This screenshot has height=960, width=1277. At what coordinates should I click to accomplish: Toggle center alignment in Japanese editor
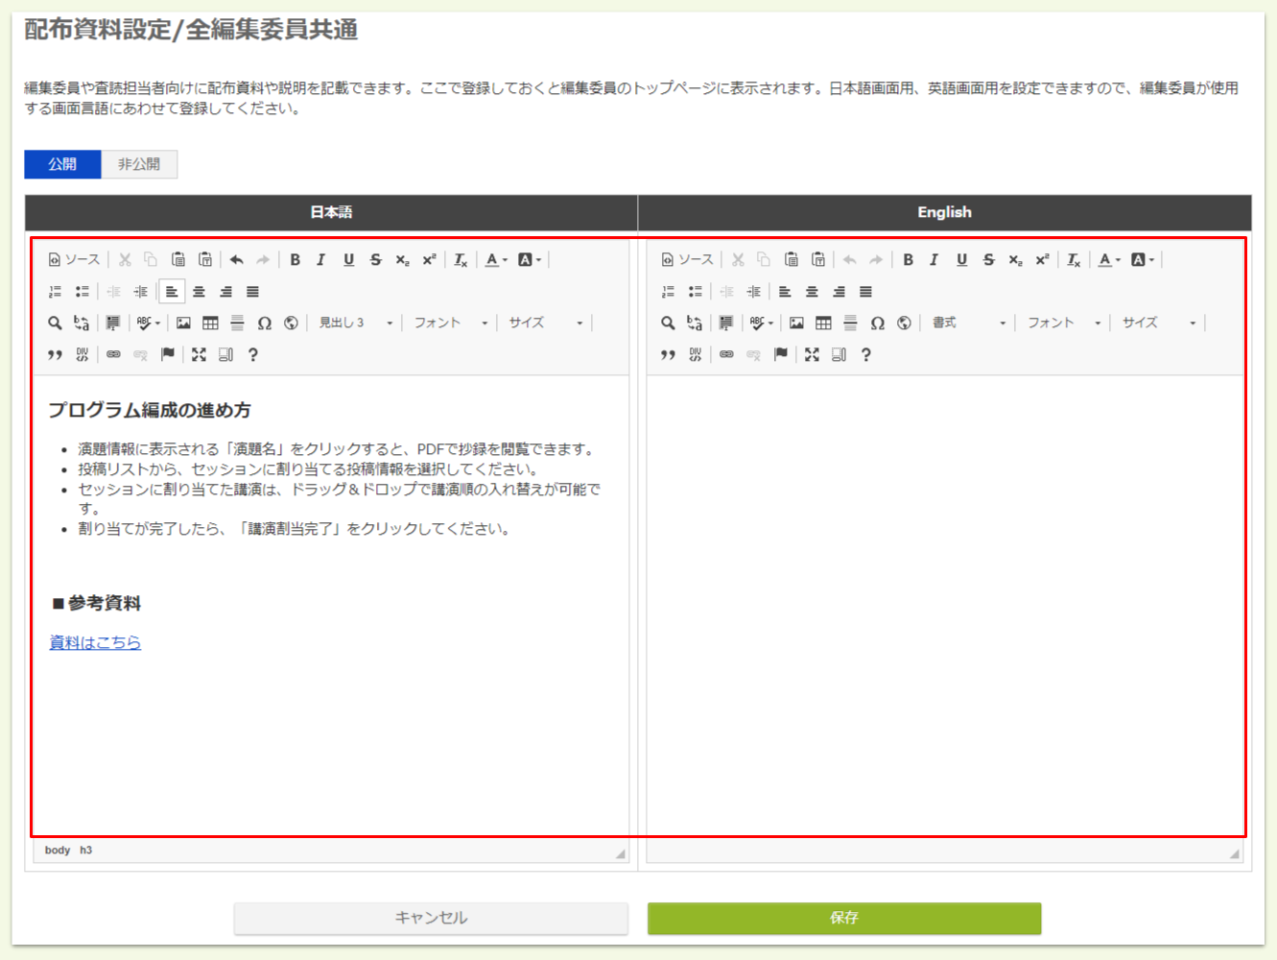(x=198, y=291)
